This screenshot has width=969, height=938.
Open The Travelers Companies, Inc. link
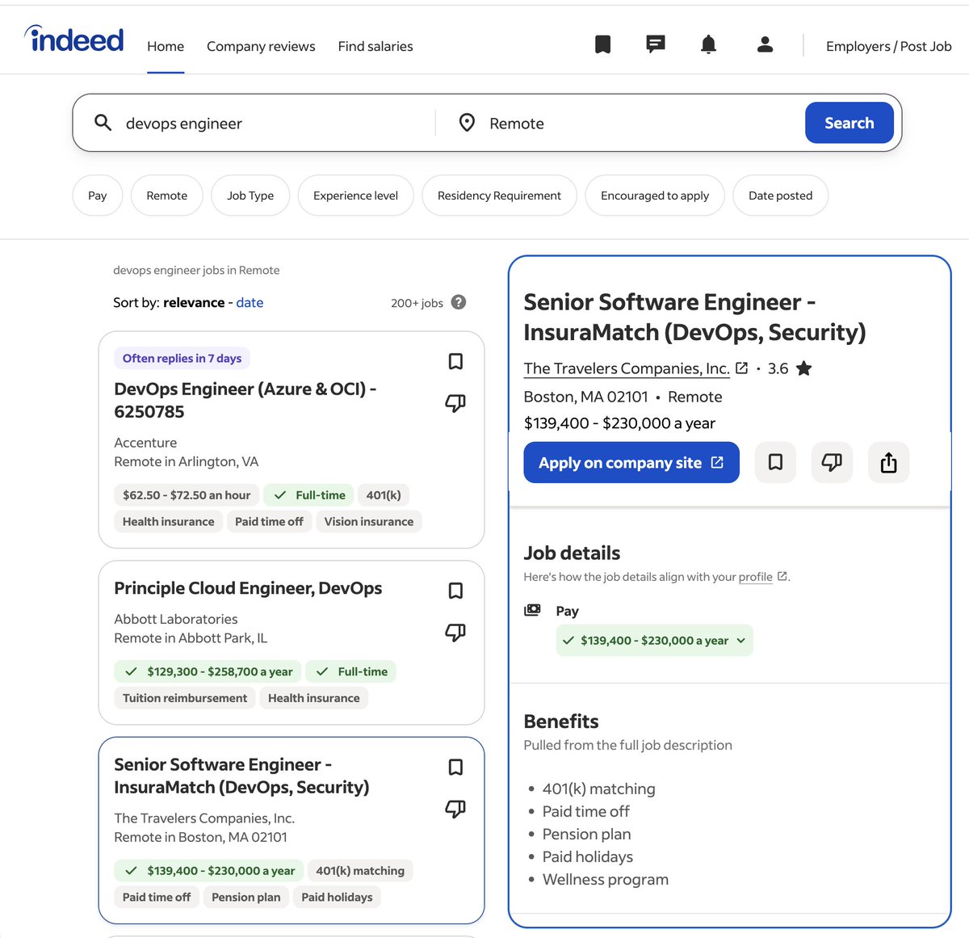[x=627, y=368]
